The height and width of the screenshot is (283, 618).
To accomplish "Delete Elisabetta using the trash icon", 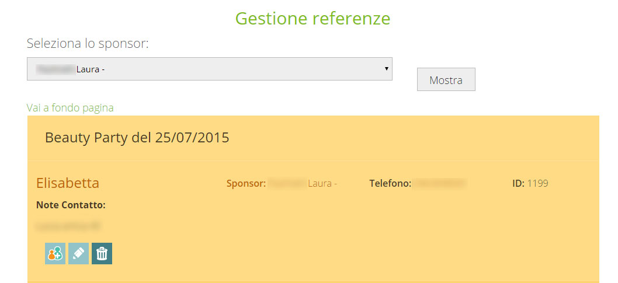I will [102, 253].
